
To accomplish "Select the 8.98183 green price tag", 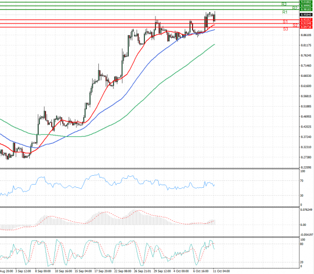I will [x=306, y=9].
